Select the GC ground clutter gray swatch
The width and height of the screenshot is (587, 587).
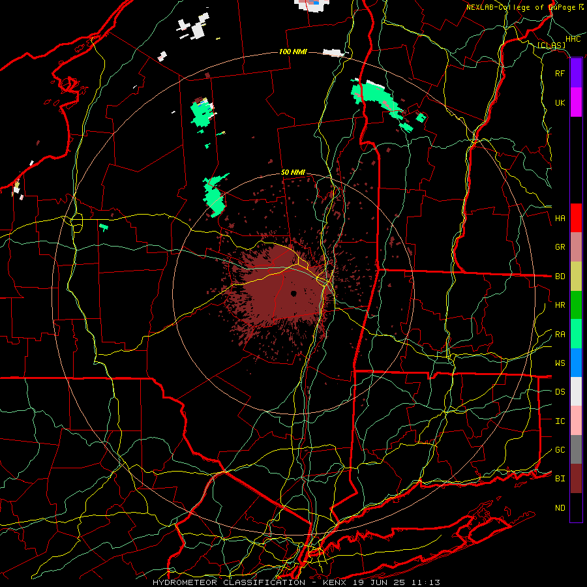click(x=576, y=449)
